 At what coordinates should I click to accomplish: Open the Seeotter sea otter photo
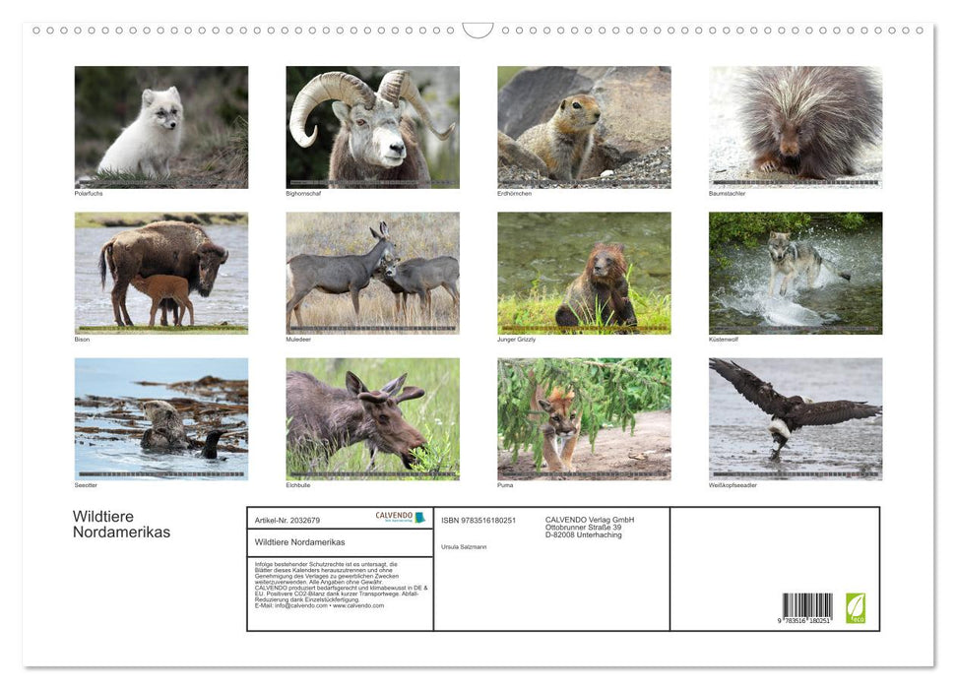tap(161, 418)
